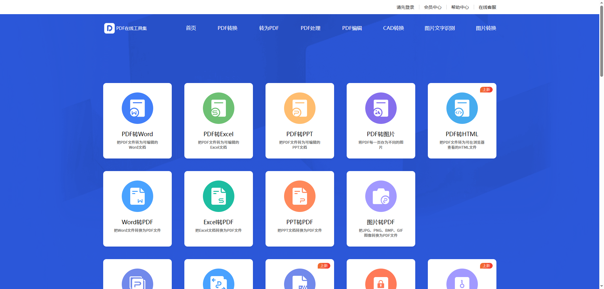The width and height of the screenshot is (604, 289).
Task: Open the 转为PDF menu
Action: point(269,28)
